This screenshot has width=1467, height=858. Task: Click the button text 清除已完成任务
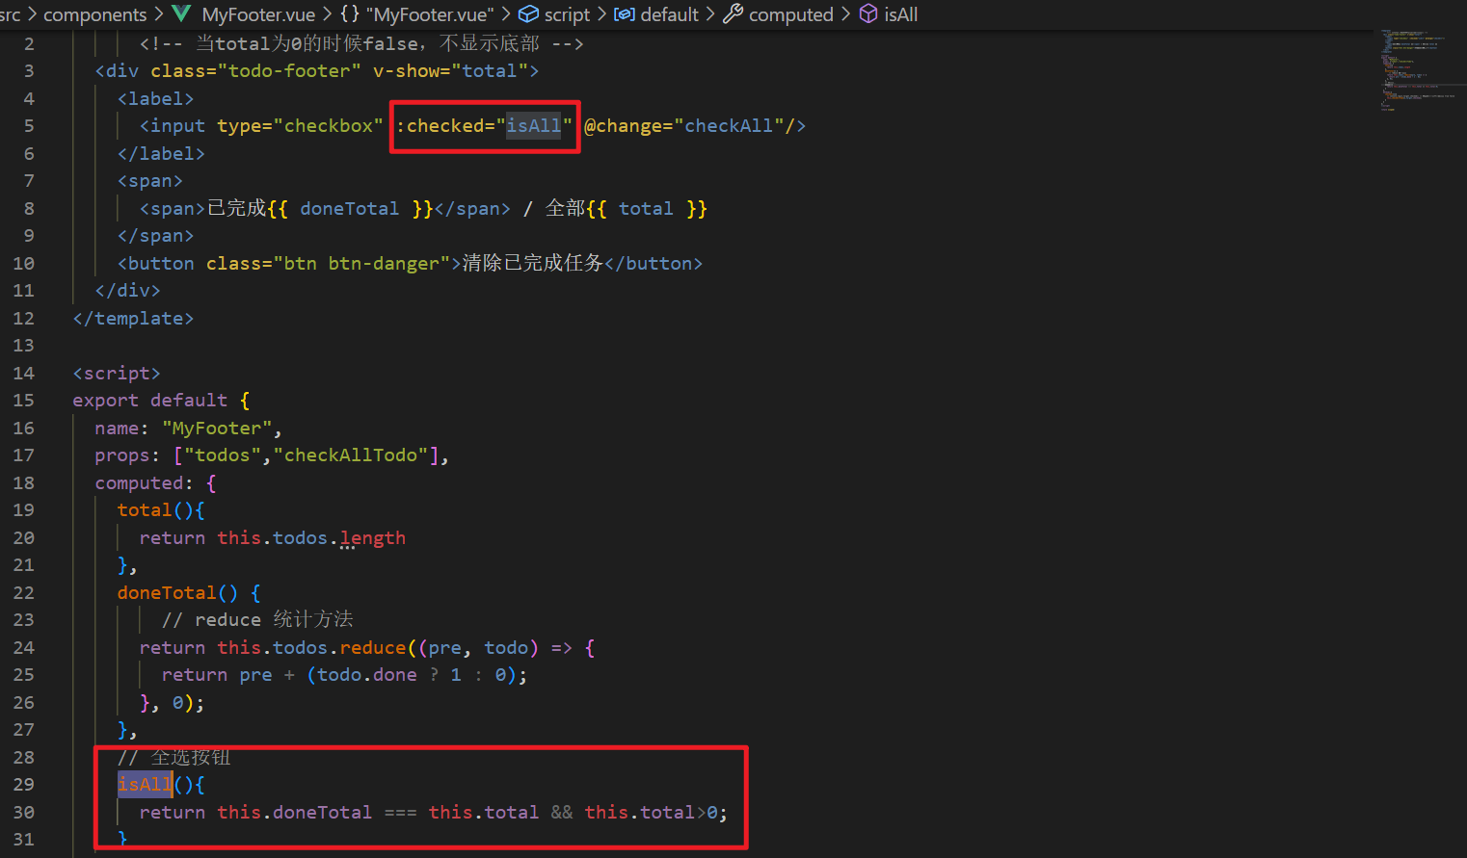click(533, 264)
